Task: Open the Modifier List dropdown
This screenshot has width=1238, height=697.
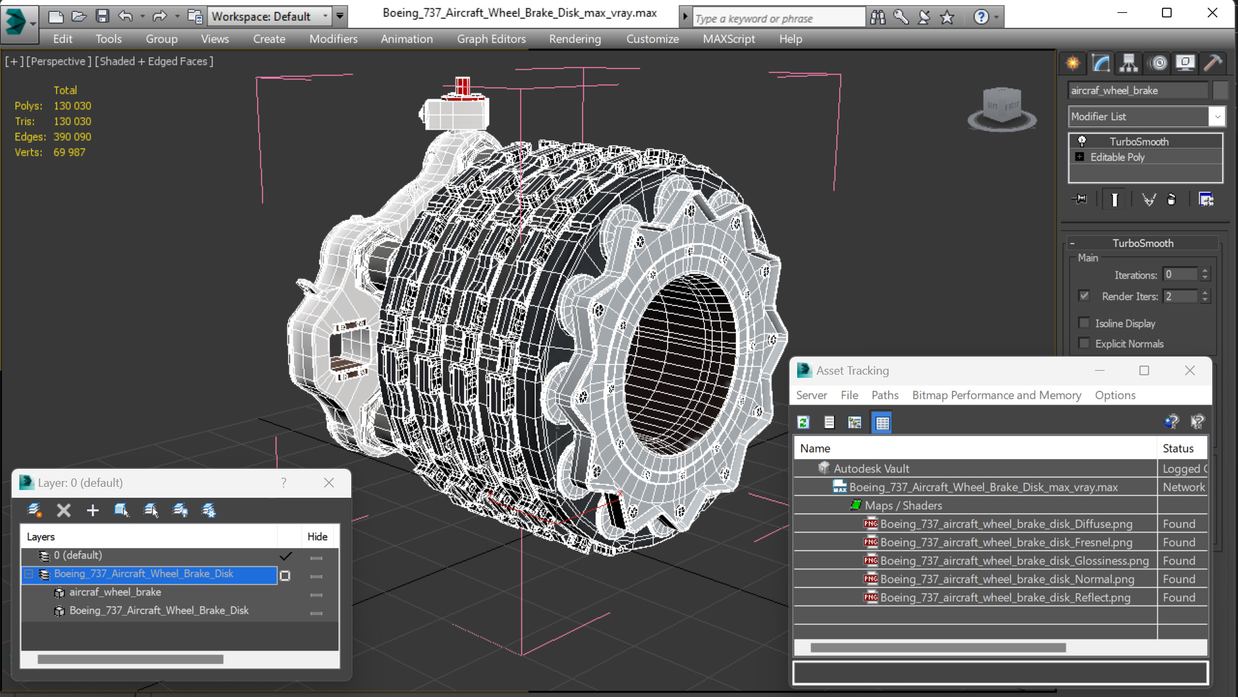Action: pos(1217,116)
